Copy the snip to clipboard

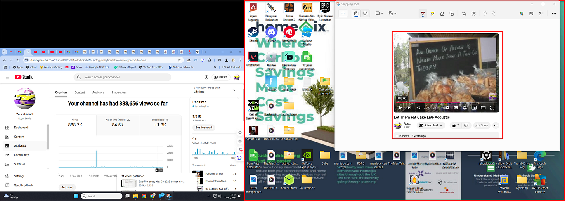[x=541, y=14]
